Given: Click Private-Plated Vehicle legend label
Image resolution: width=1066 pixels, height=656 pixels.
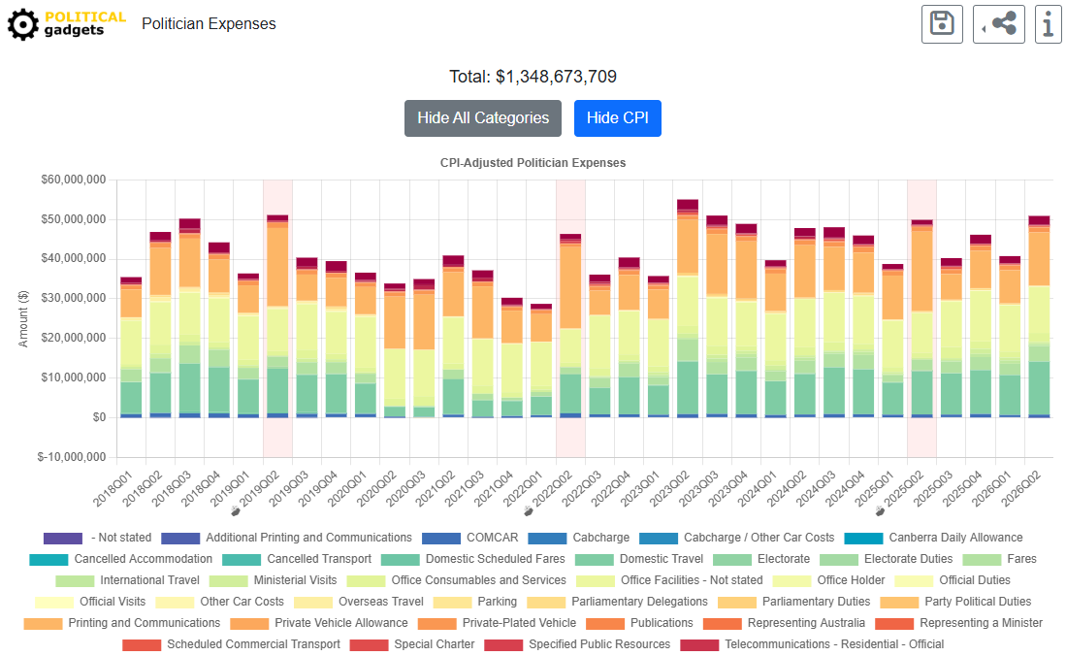Looking at the screenshot, I should coord(519,623).
